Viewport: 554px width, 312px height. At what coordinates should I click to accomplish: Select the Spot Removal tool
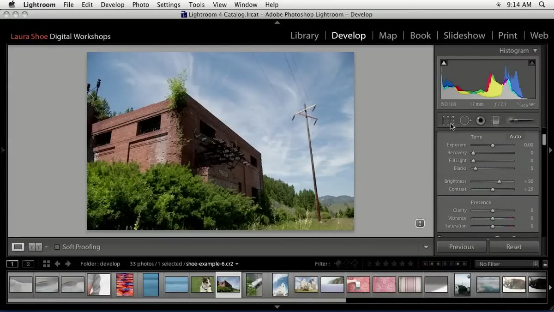point(465,120)
